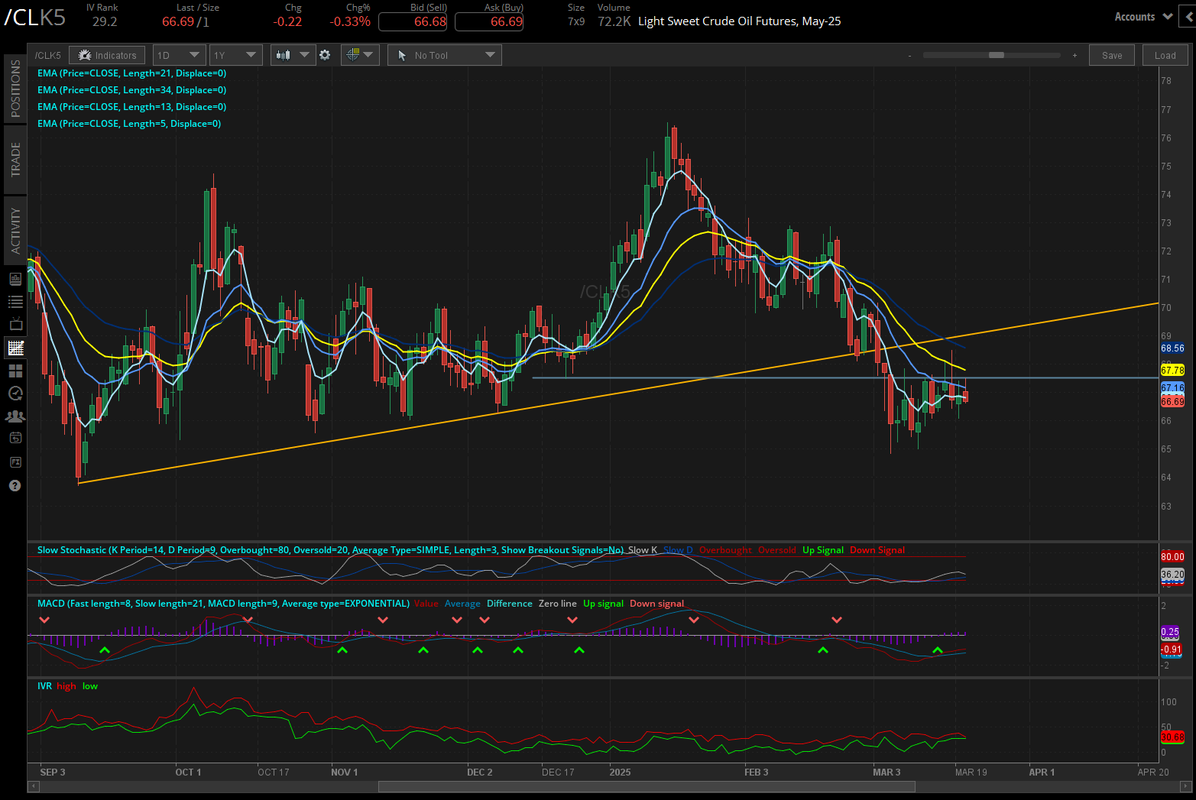
Task: Open chart settings gear
Action: coord(326,54)
